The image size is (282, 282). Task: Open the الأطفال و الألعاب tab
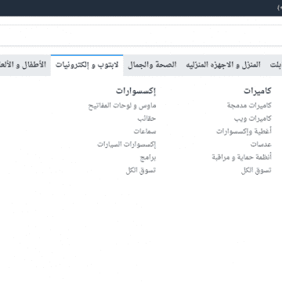coord(25,65)
